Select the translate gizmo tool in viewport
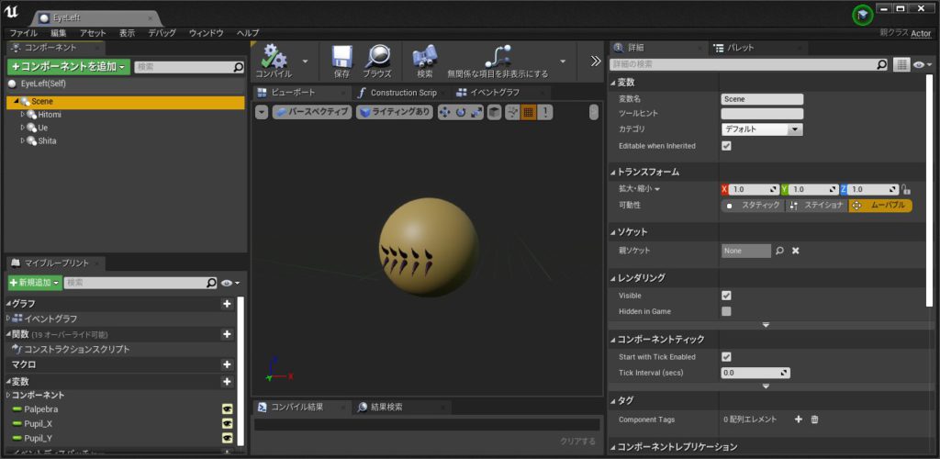The image size is (940, 459). click(445, 112)
